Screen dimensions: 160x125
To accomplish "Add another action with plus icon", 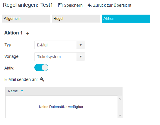I will (28, 33).
